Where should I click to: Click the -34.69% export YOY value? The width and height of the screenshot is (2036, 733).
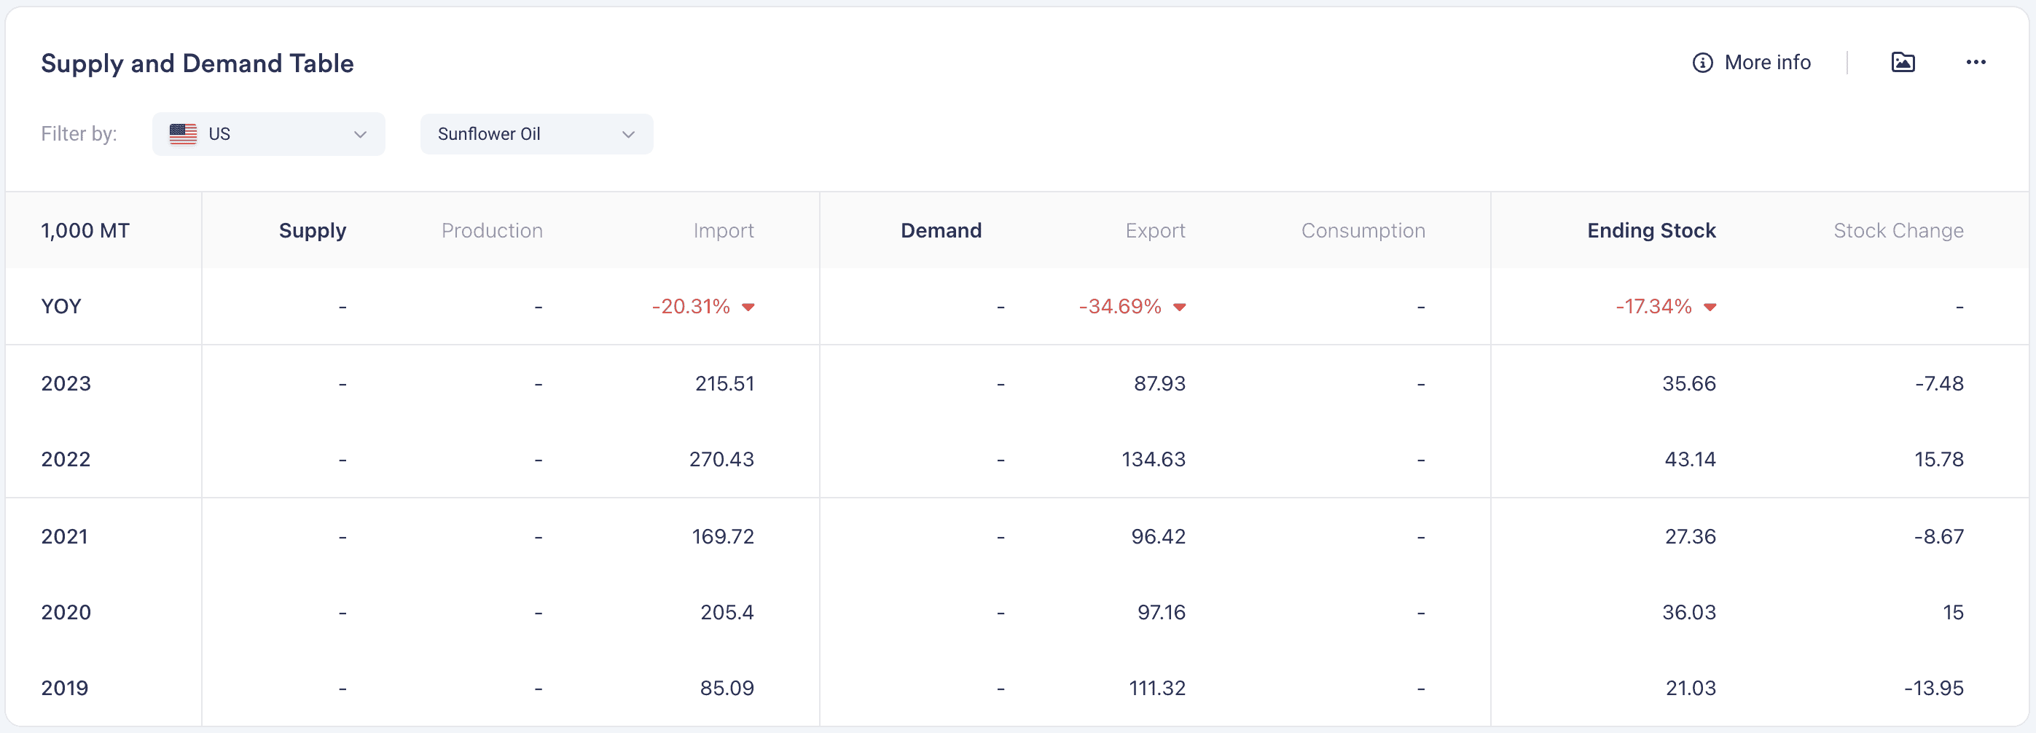coord(1120,307)
